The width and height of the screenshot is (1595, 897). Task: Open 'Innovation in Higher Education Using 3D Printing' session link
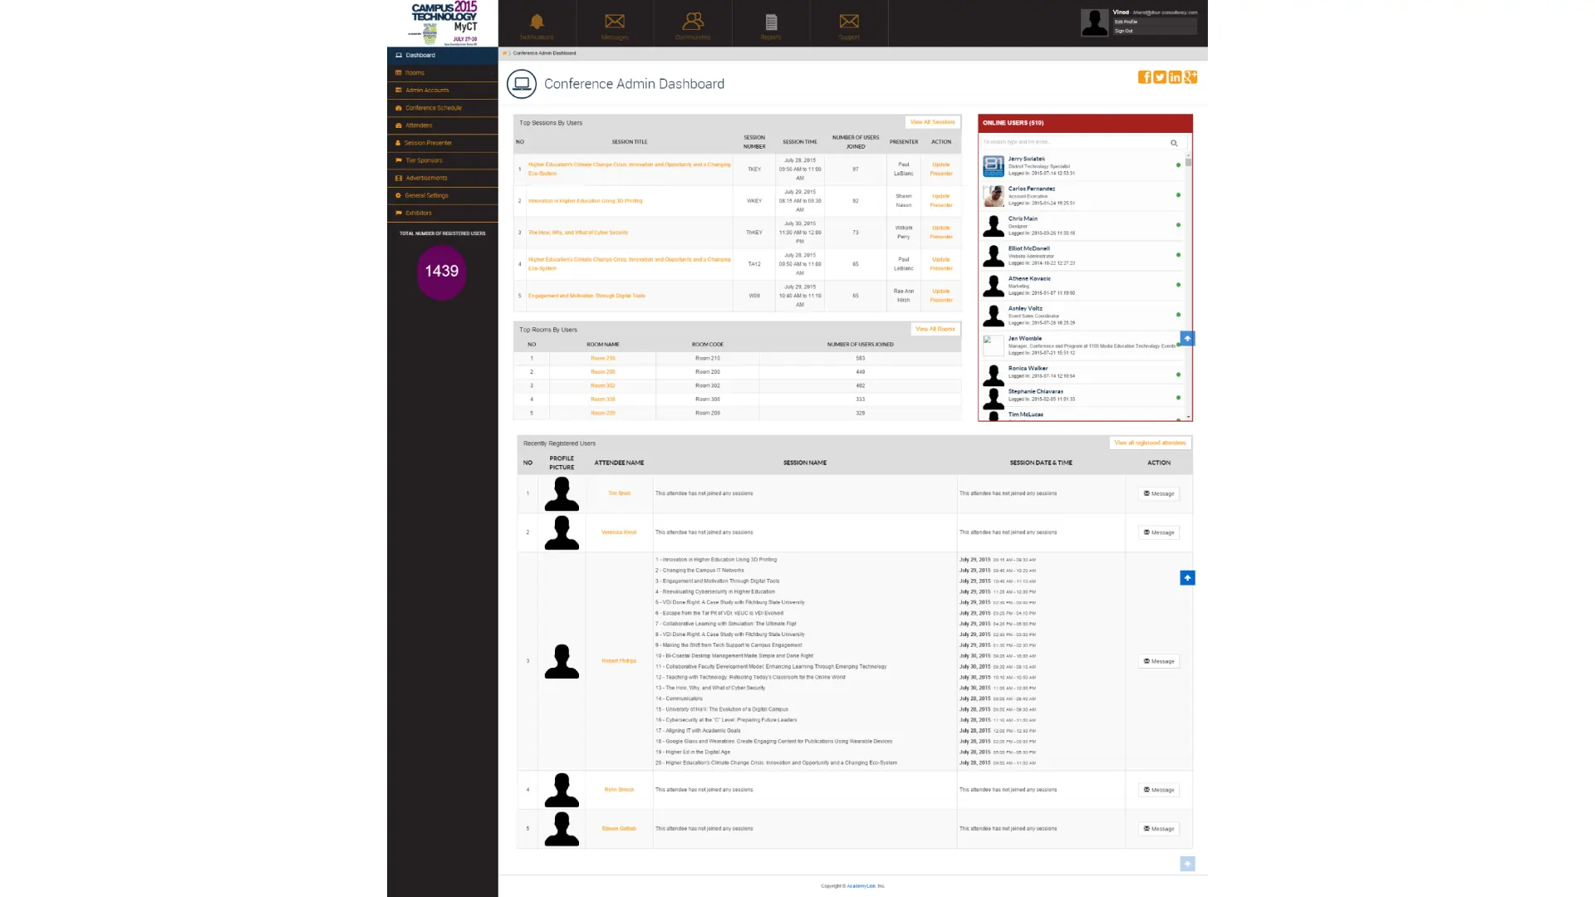tap(585, 201)
